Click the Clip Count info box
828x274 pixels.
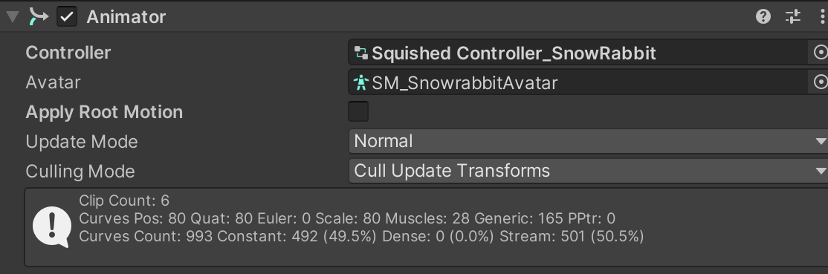point(427,226)
